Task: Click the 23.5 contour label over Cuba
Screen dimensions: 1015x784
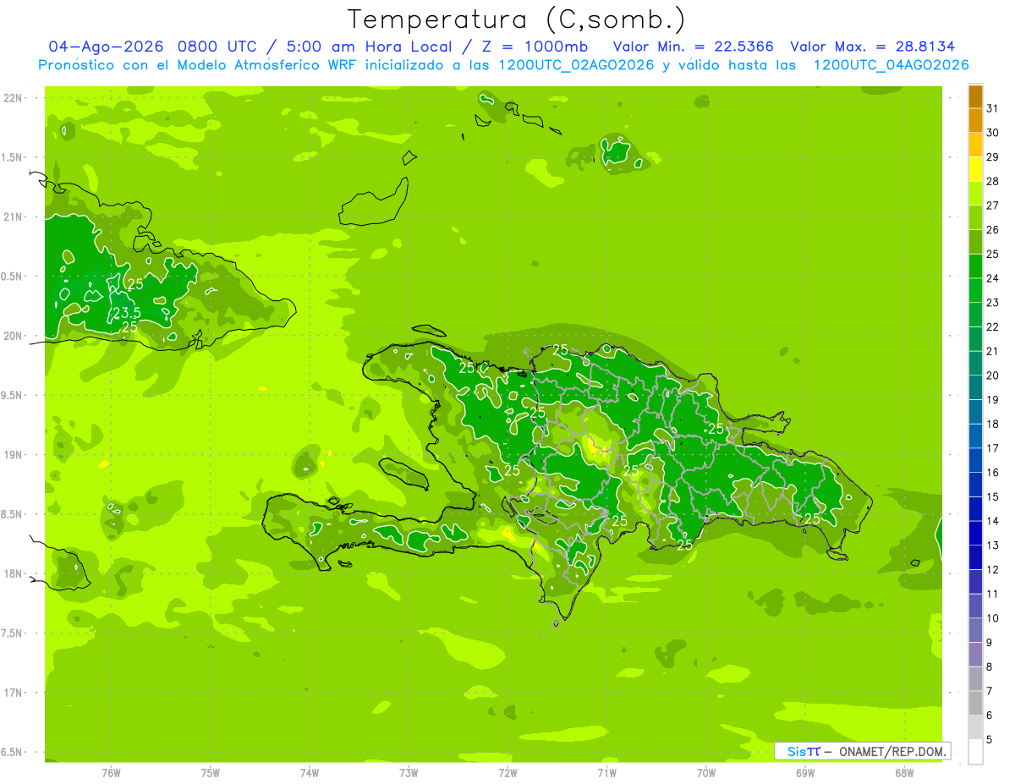Action: [x=126, y=313]
